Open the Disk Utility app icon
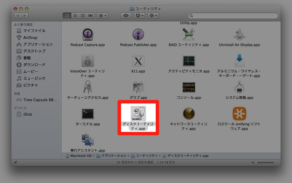Viewport: 292px width, 183px height. pyautogui.click(x=138, y=114)
